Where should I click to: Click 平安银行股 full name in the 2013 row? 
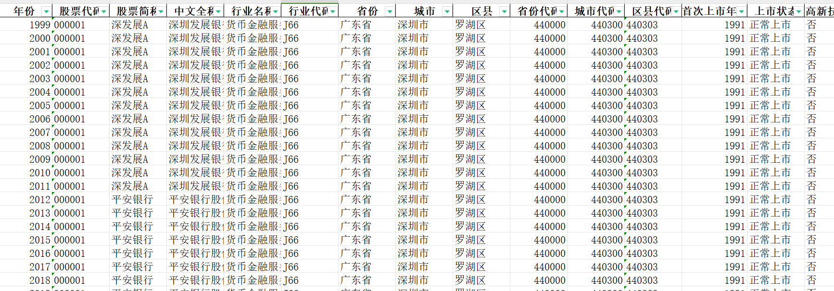196,213
